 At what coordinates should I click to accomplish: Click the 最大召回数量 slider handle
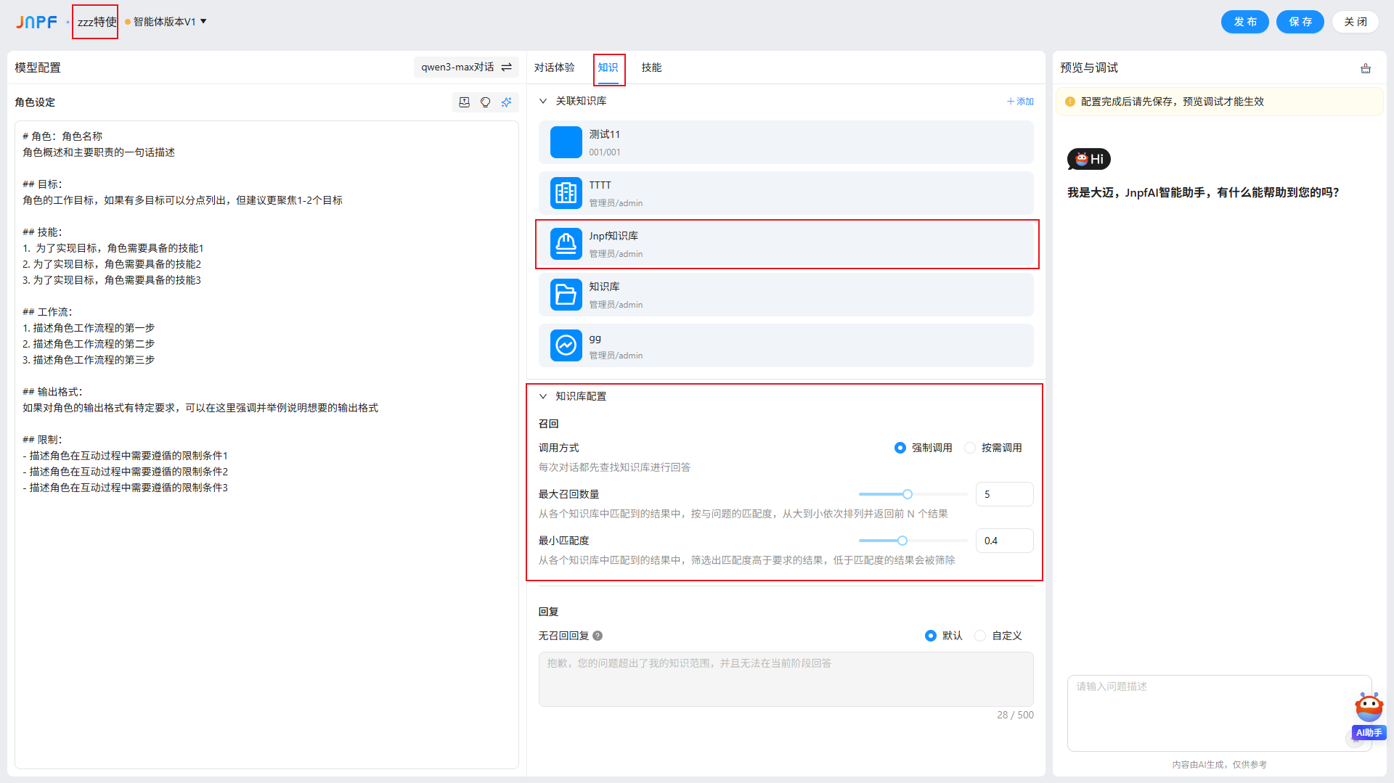(908, 494)
